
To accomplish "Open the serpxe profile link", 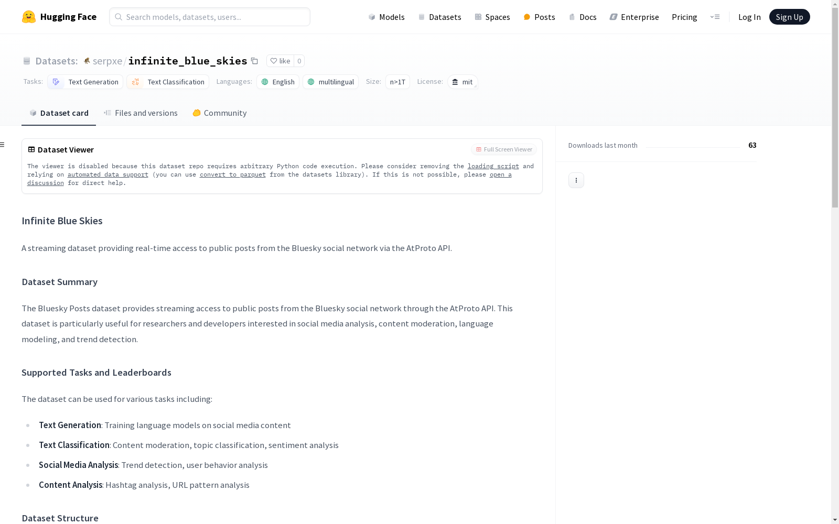I will (x=107, y=61).
